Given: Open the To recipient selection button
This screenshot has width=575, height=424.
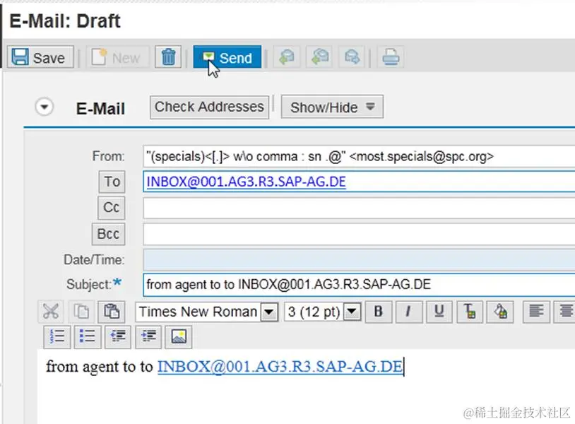Looking at the screenshot, I should pyautogui.click(x=112, y=182).
